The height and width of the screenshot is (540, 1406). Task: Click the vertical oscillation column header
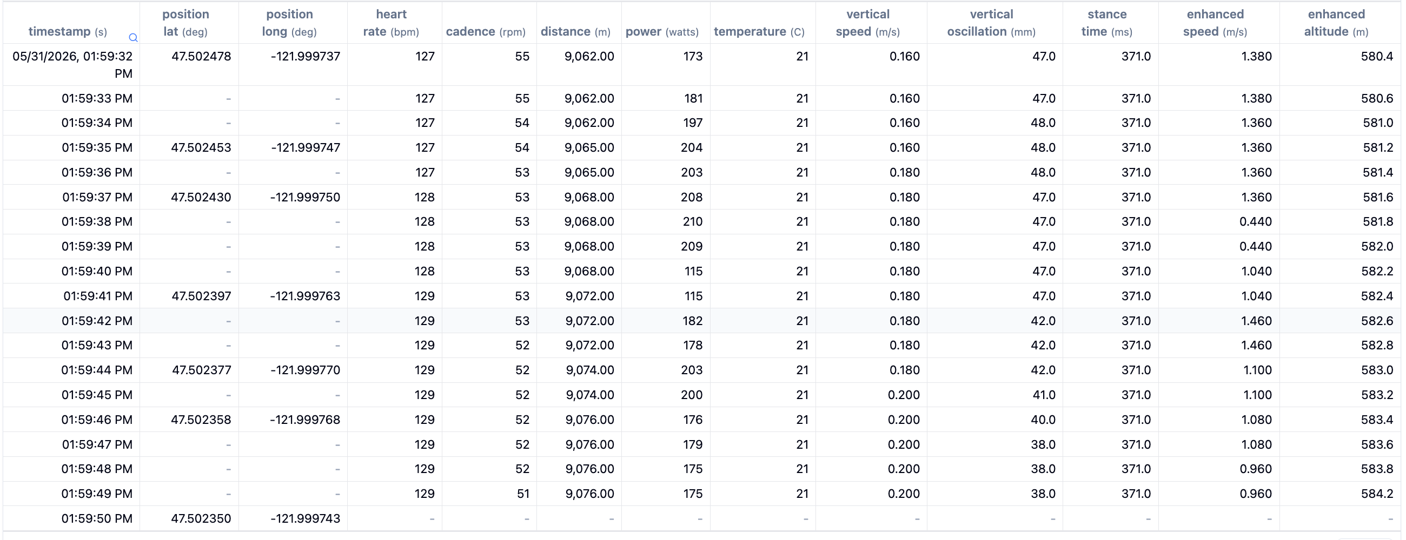coord(991,23)
